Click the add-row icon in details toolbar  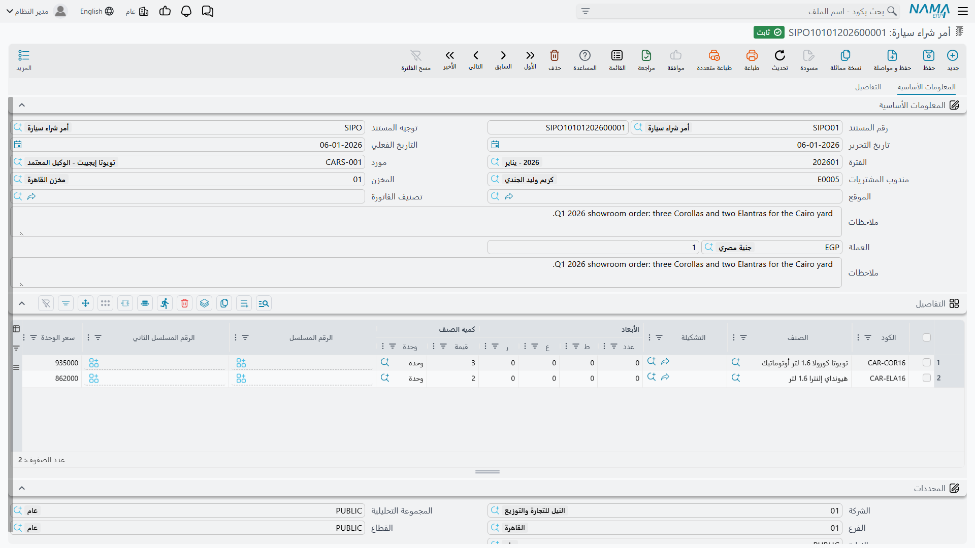[244, 303]
